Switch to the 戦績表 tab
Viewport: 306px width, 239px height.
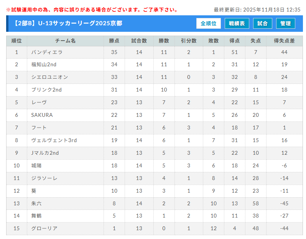pos(237,23)
